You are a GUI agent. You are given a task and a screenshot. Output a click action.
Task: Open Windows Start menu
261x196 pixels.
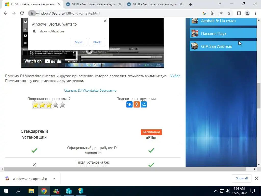pos(6,191)
